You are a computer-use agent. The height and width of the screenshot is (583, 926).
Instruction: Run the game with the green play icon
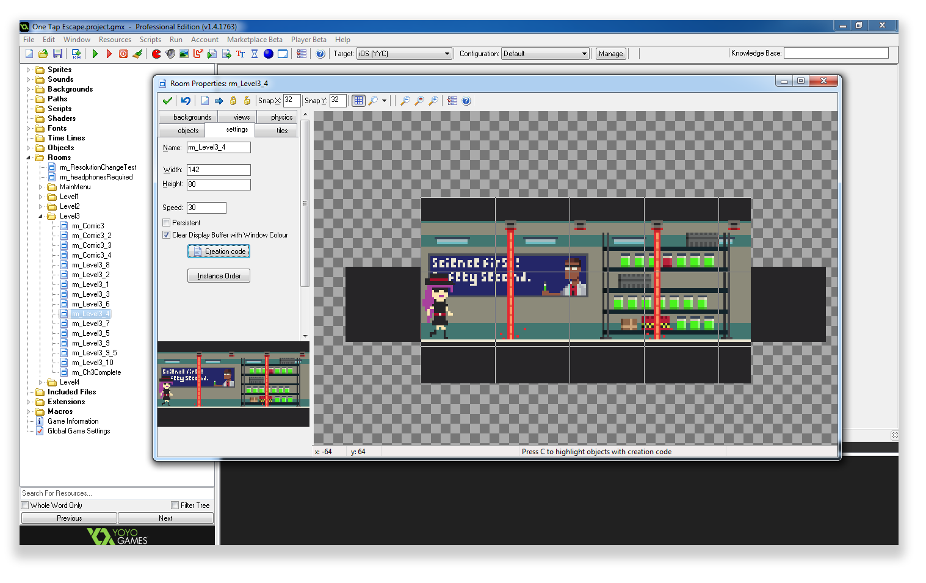click(x=95, y=54)
